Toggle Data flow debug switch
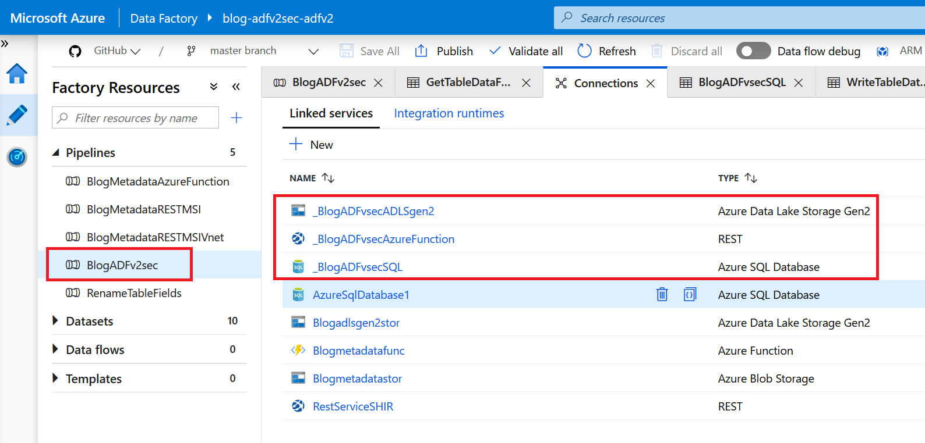Image resolution: width=925 pixels, height=443 pixels. (753, 51)
